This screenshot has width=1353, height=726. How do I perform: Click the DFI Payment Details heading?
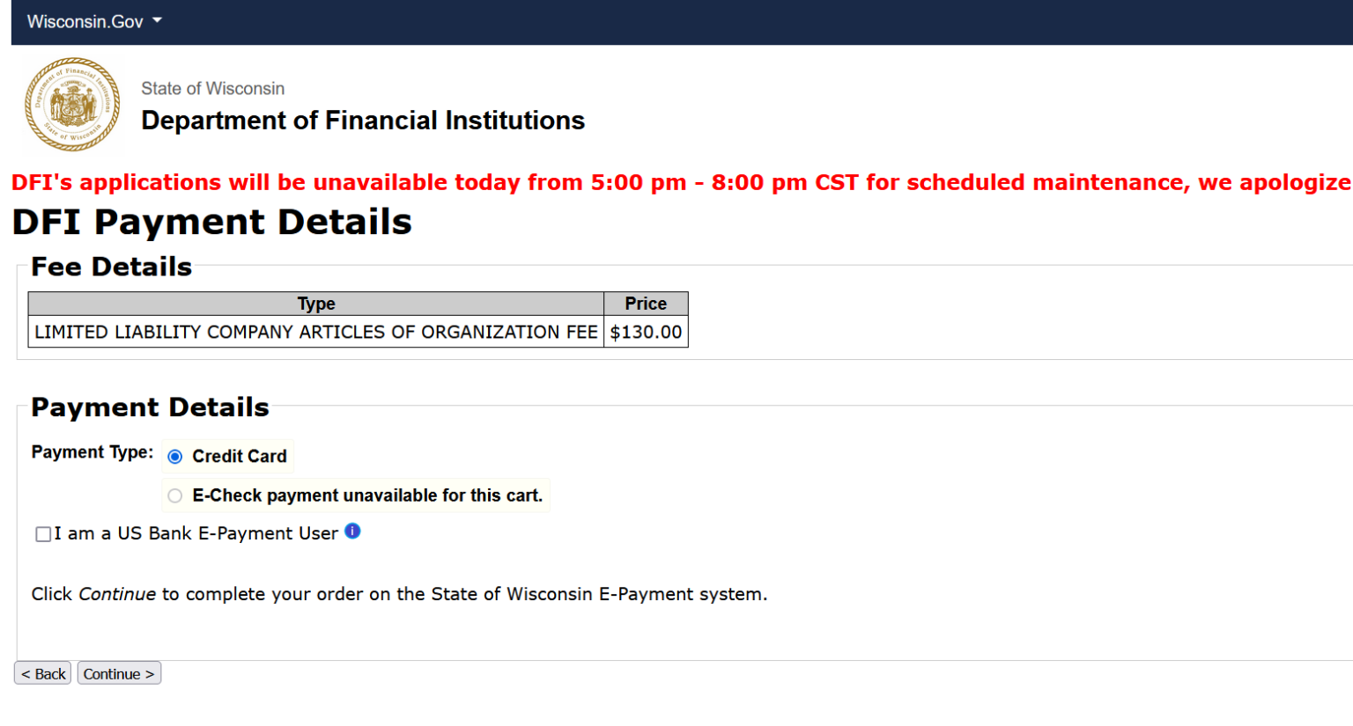pos(212,222)
